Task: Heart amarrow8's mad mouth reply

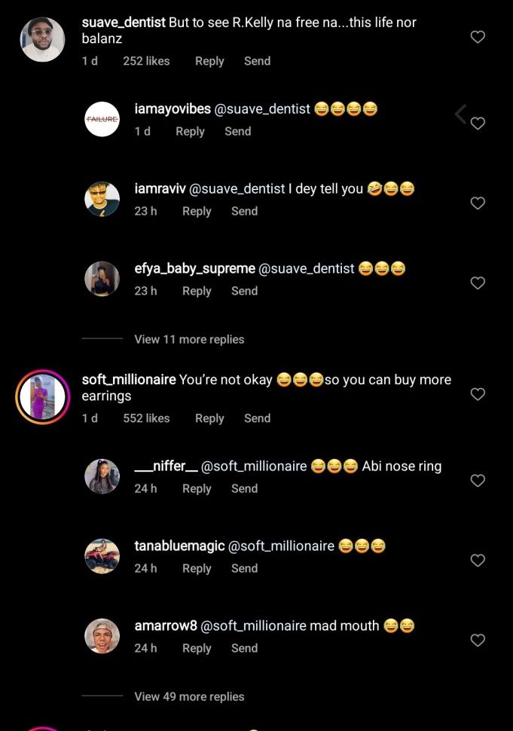Action: (x=478, y=641)
